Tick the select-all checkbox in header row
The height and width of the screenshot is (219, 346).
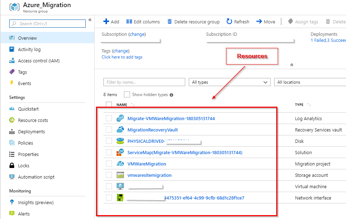point(109,105)
